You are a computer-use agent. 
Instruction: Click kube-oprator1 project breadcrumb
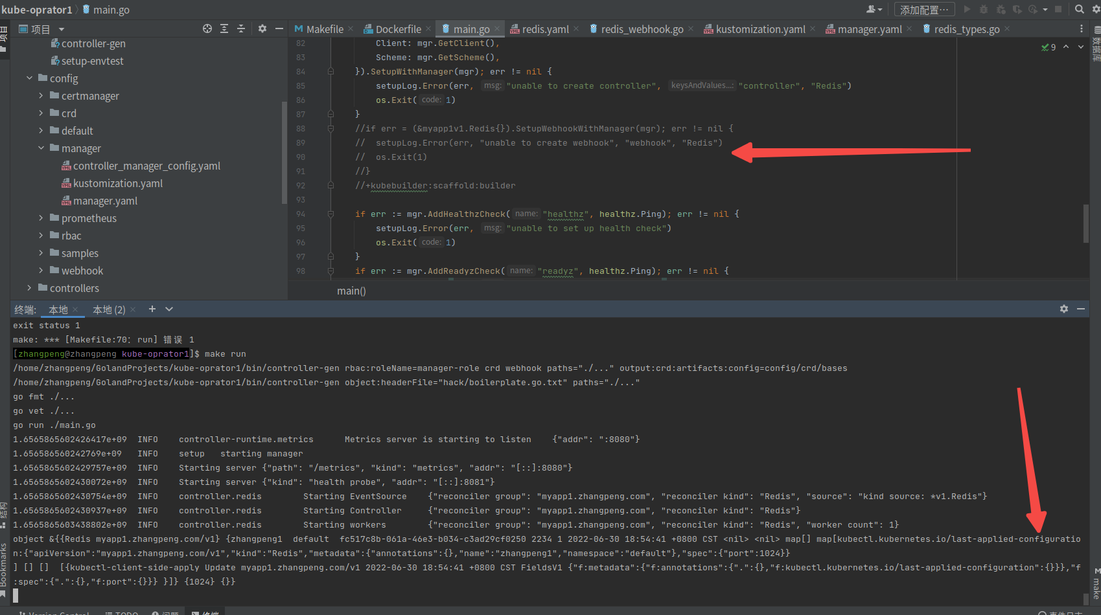[x=37, y=10]
